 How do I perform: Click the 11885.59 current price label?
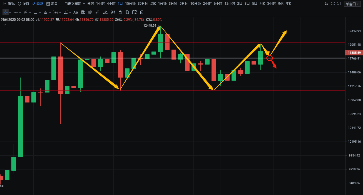coord(354,53)
